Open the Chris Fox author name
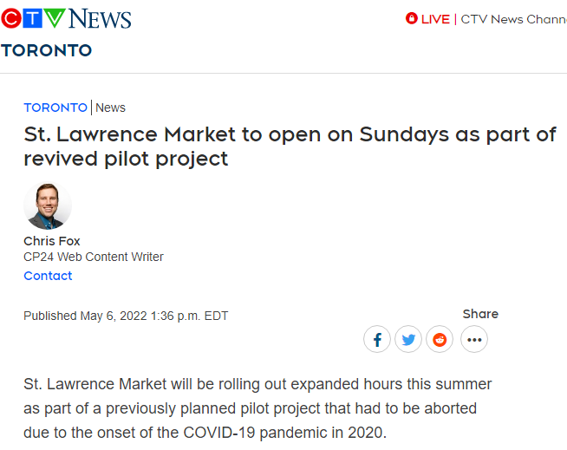This screenshot has width=567, height=450. 52,241
